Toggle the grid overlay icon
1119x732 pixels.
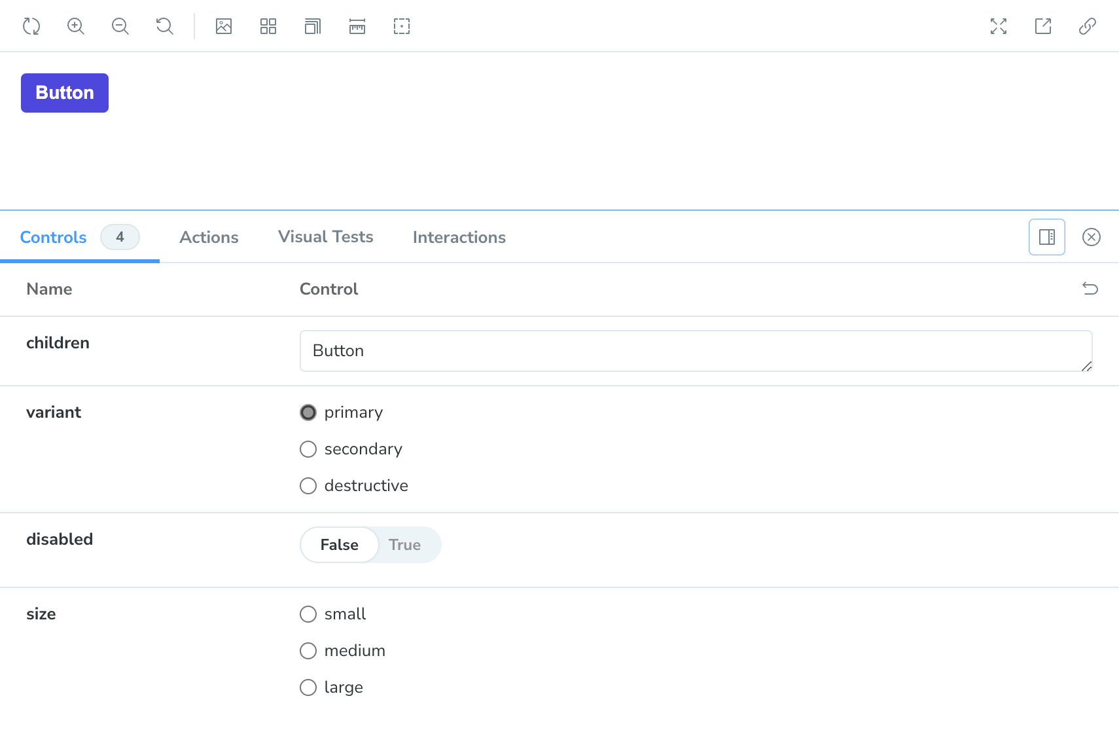pyautogui.click(x=268, y=26)
